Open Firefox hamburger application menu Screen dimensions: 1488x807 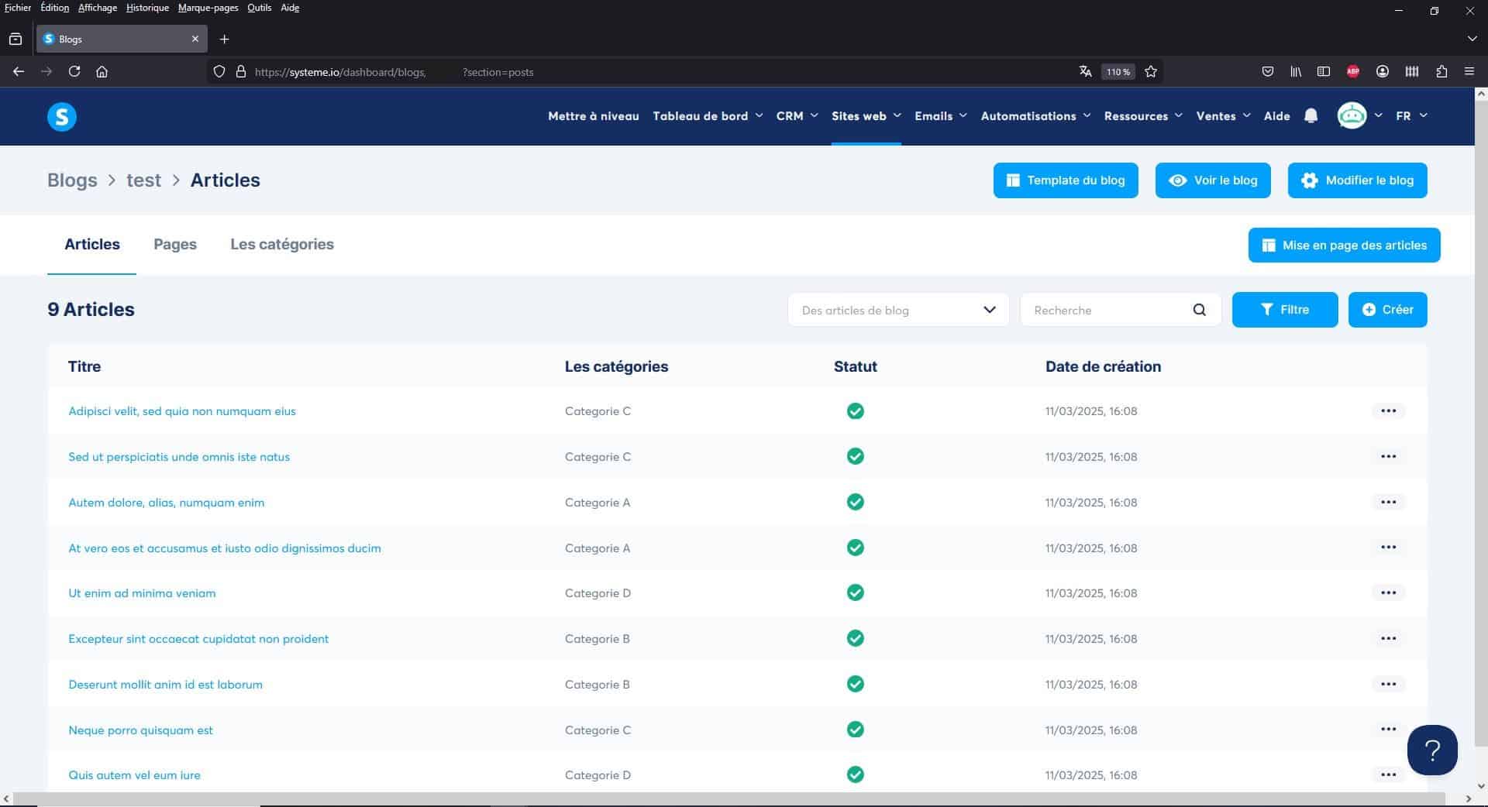(1469, 71)
